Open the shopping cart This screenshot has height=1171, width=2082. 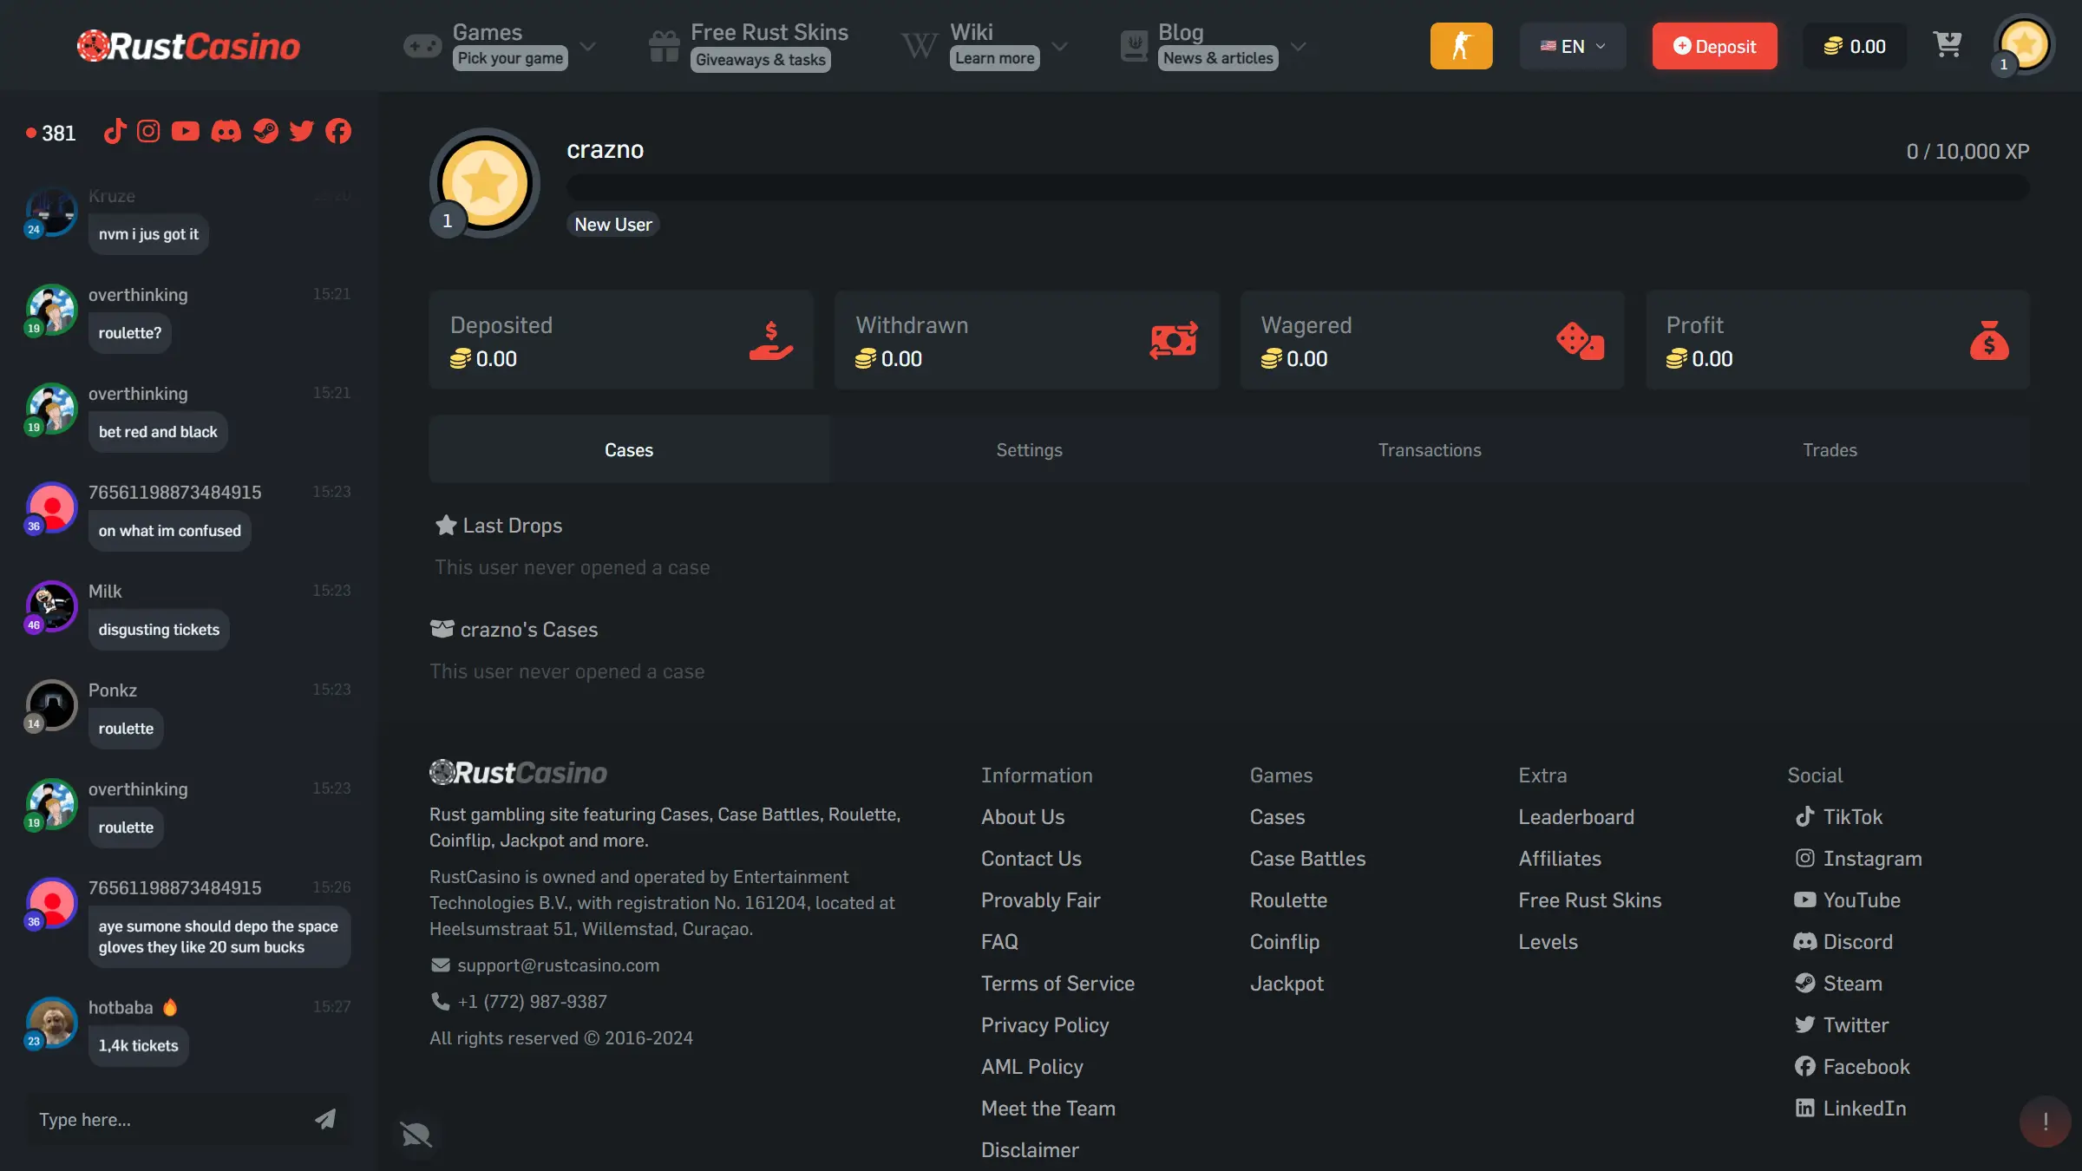[x=1948, y=45]
